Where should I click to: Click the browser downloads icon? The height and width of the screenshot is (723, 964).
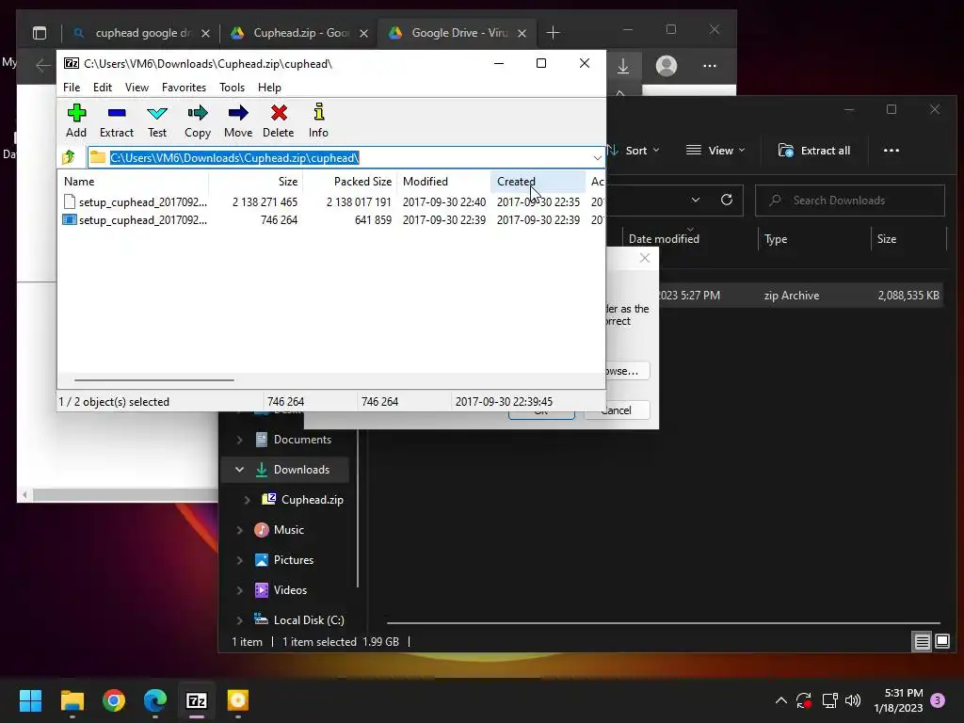(623, 66)
